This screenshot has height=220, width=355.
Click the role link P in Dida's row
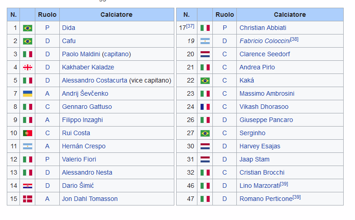(x=47, y=28)
